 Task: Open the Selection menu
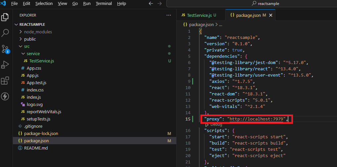pyautogui.click(x=44, y=4)
